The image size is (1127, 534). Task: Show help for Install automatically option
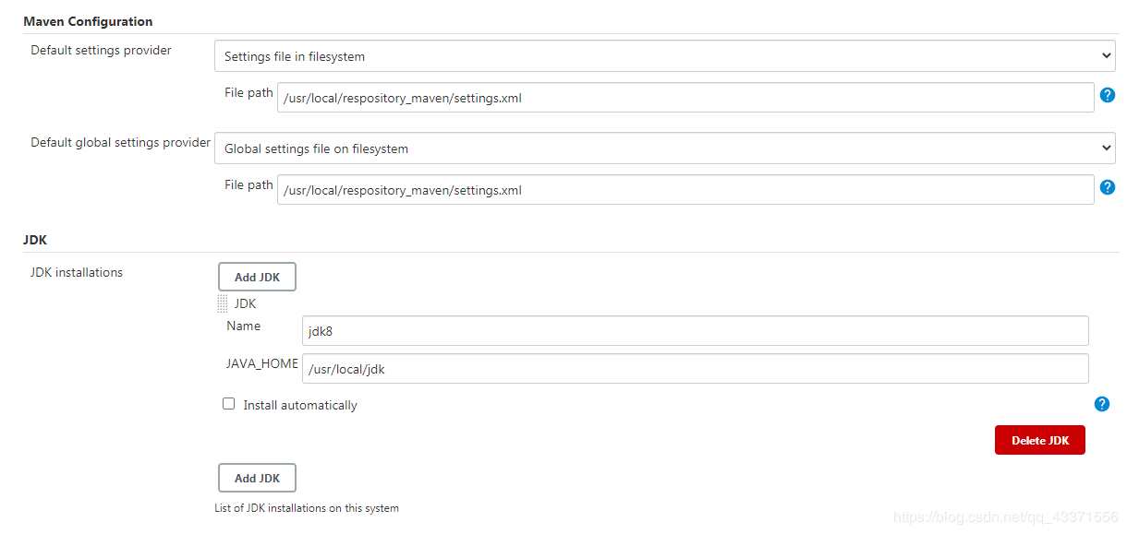1101,404
